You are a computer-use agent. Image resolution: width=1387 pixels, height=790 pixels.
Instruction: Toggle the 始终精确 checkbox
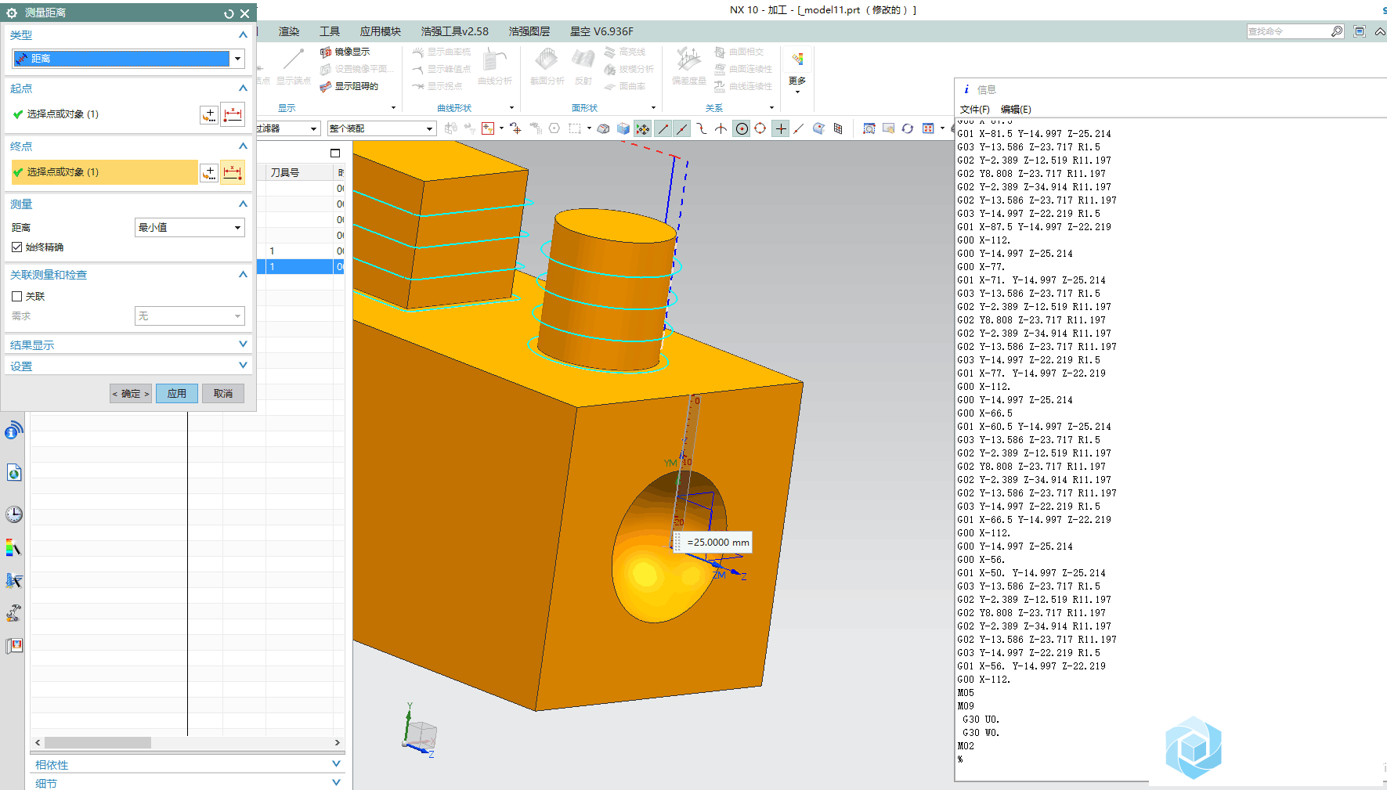[17, 247]
